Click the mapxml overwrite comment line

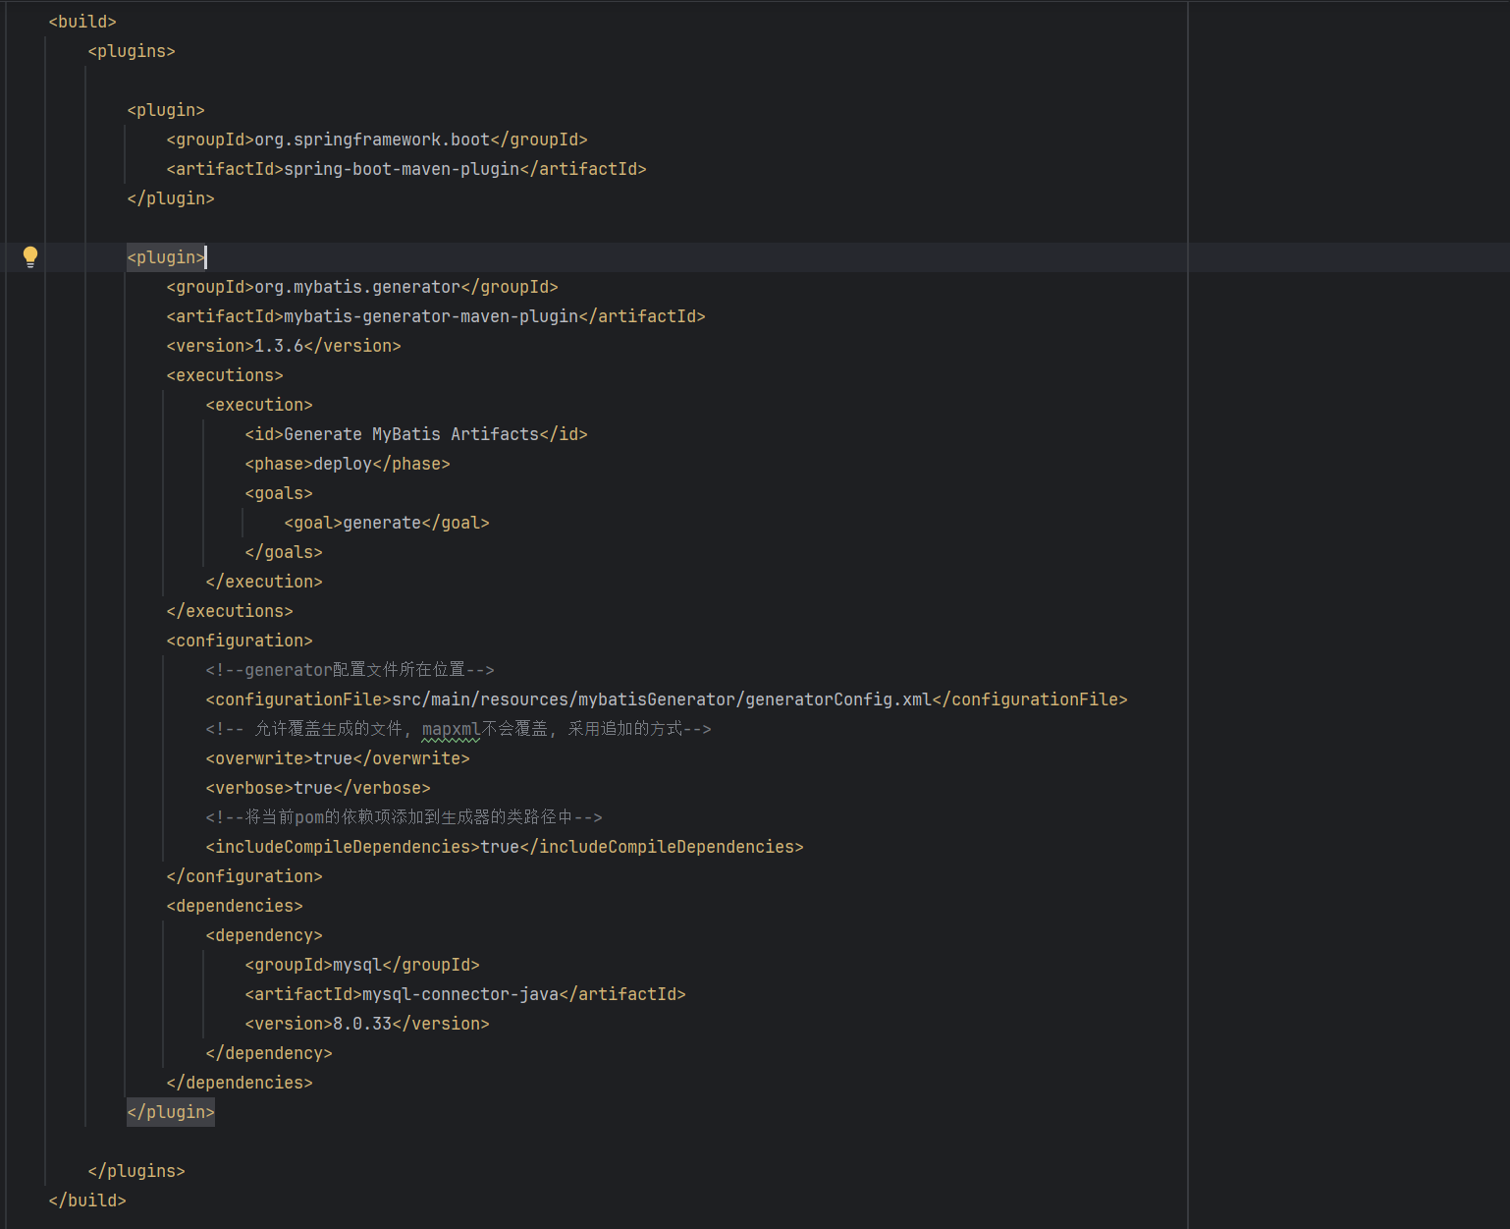point(458,729)
